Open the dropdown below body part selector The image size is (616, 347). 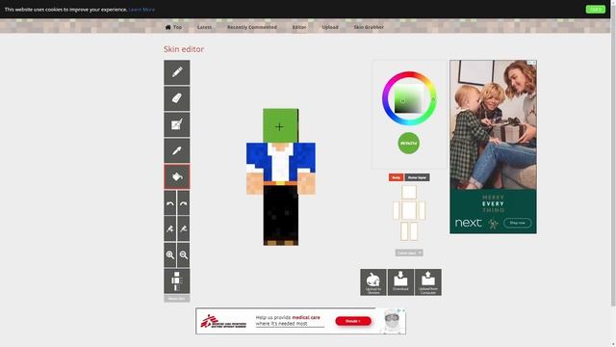click(409, 253)
